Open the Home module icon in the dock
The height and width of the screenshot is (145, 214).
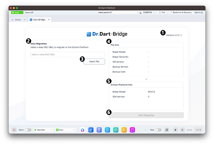click(x=82, y=130)
